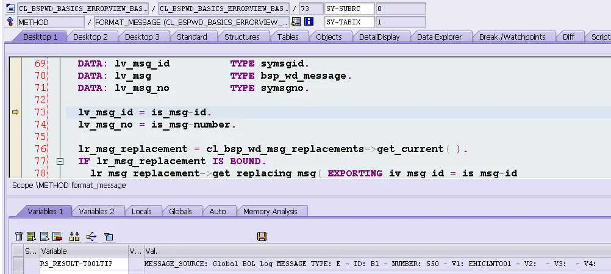Select the Auto tab
Image resolution: width=611 pixels, height=274 pixels.
coord(218,211)
